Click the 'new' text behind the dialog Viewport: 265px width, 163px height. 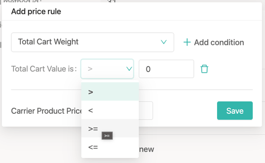tap(146, 149)
